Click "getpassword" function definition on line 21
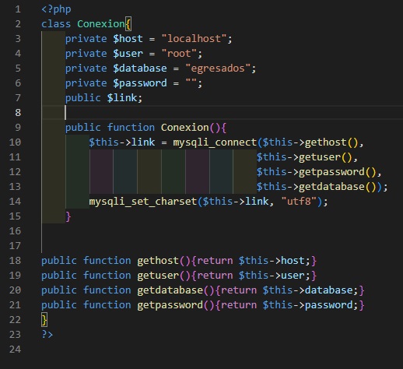The height and width of the screenshot is (369, 403). (170, 305)
